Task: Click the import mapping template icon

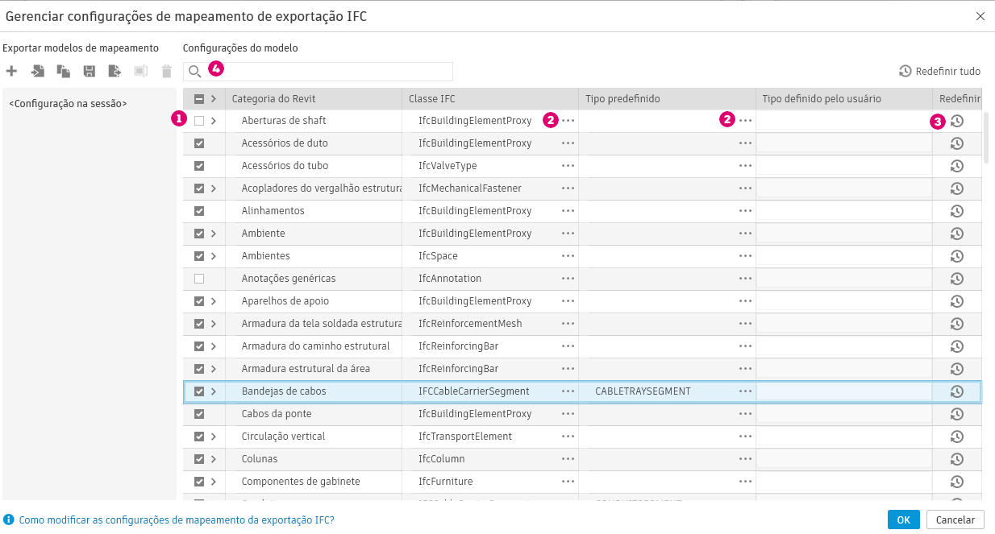Action: pos(38,72)
